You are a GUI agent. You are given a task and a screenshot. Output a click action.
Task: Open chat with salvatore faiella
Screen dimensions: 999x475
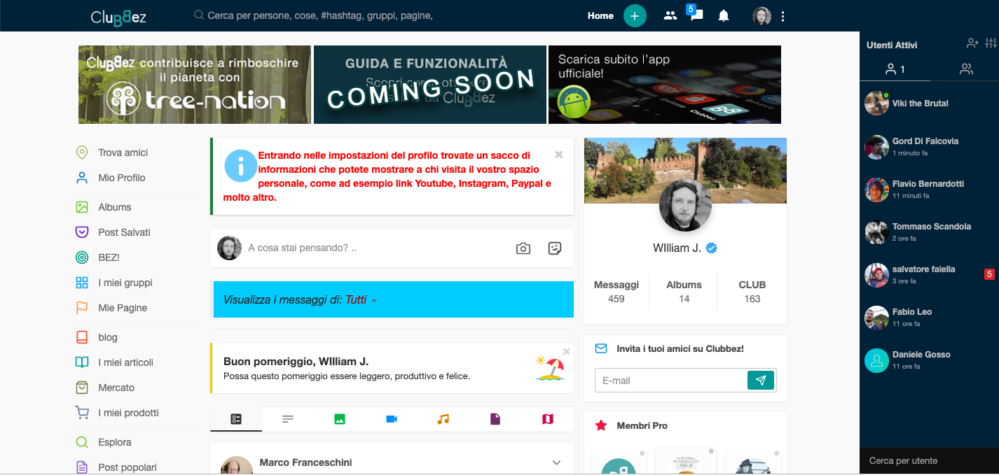point(929,274)
